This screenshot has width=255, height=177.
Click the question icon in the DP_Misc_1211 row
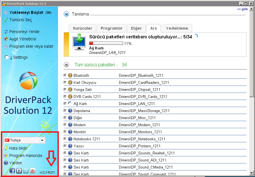(x=70, y=118)
